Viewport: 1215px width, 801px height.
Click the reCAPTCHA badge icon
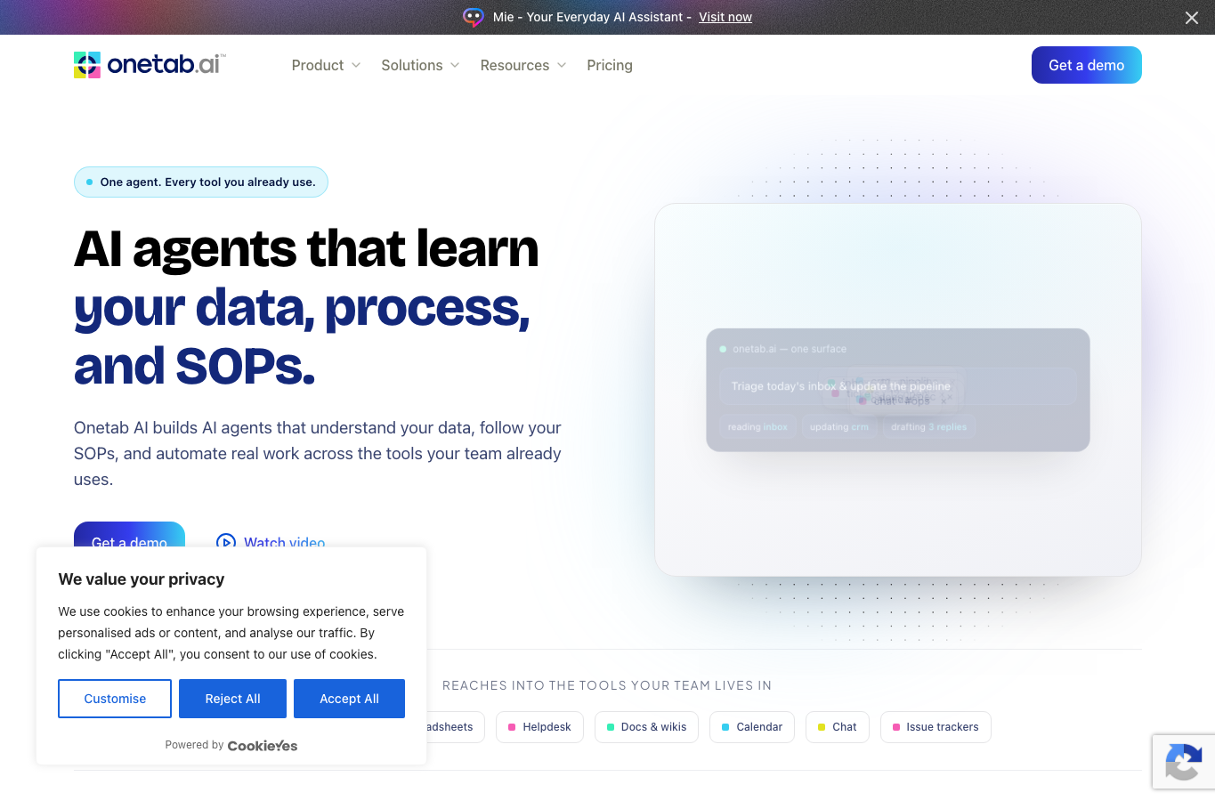click(x=1183, y=762)
